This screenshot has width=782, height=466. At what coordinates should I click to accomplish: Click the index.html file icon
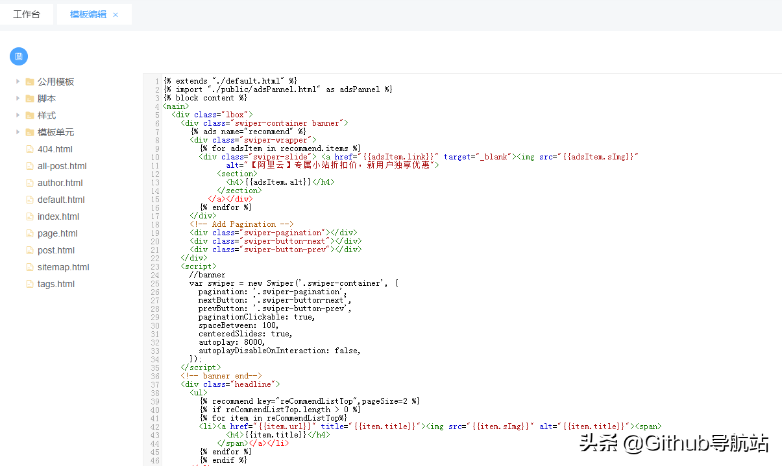coord(29,216)
